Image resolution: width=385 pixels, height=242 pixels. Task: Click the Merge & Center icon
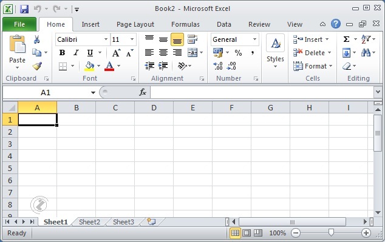pos(192,53)
